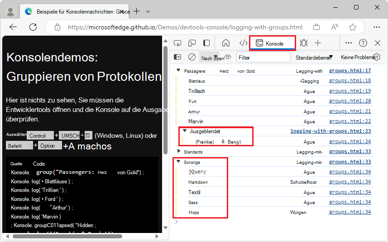Open the groups.html:17 source link
This screenshot has width=388, height=242.
tap(350, 71)
